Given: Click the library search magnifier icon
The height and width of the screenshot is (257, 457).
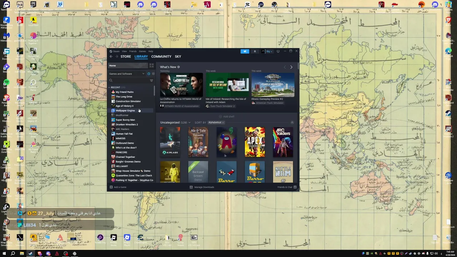Looking at the screenshot, I should coord(111,80).
